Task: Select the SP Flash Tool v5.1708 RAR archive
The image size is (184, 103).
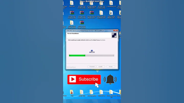Action: click(82, 15)
